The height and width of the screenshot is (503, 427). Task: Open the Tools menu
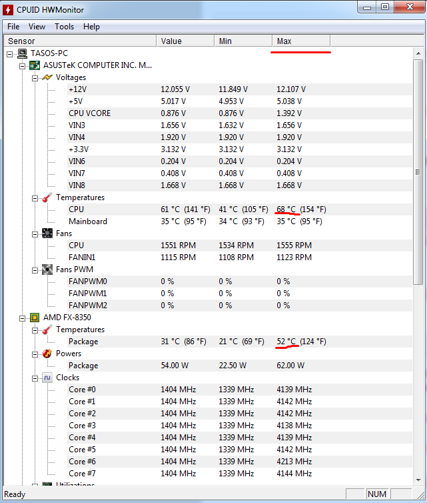[x=64, y=27]
